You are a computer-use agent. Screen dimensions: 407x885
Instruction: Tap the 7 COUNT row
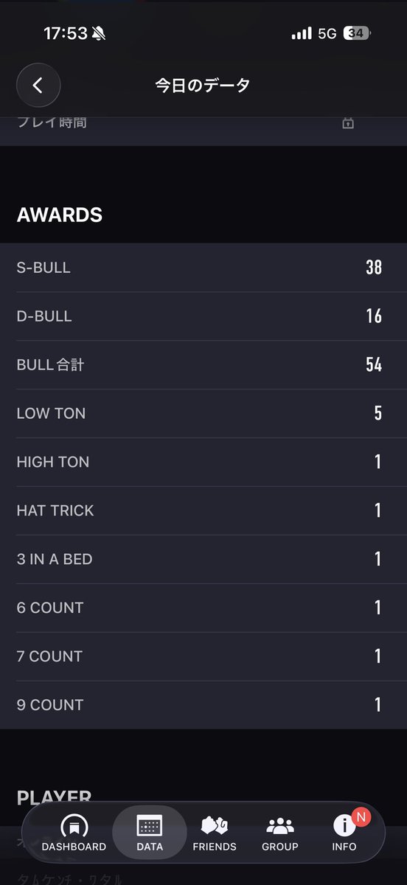(x=204, y=657)
